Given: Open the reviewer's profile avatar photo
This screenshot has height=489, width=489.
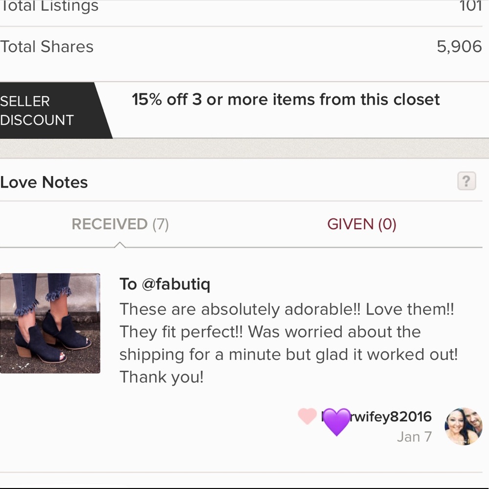Looking at the screenshot, I should point(463,426).
